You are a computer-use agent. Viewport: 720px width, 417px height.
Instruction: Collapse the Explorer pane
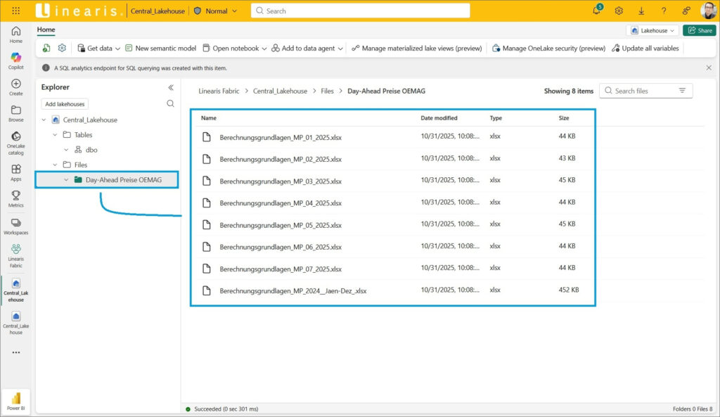(x=170, y=87)
